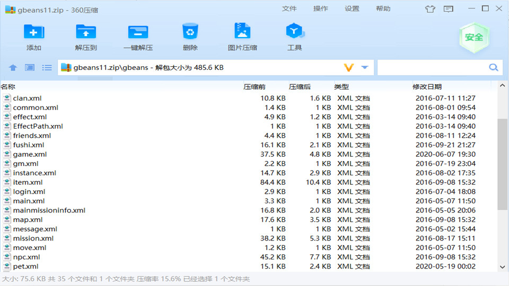Open the feedback message icon
This screenshot has height=286, width=509.
[x=449, y=9]
